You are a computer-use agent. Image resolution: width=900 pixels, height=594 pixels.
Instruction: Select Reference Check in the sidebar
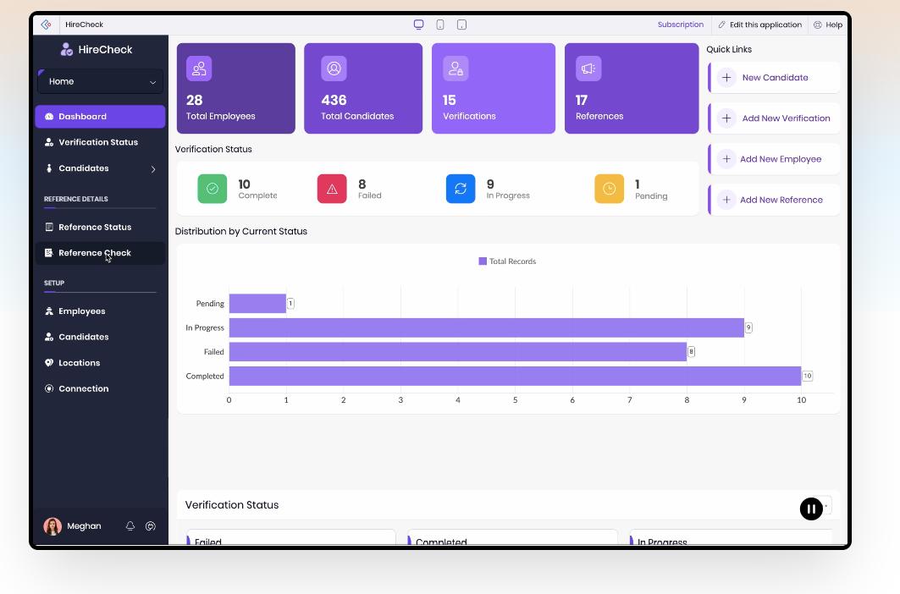pos(95,252)
